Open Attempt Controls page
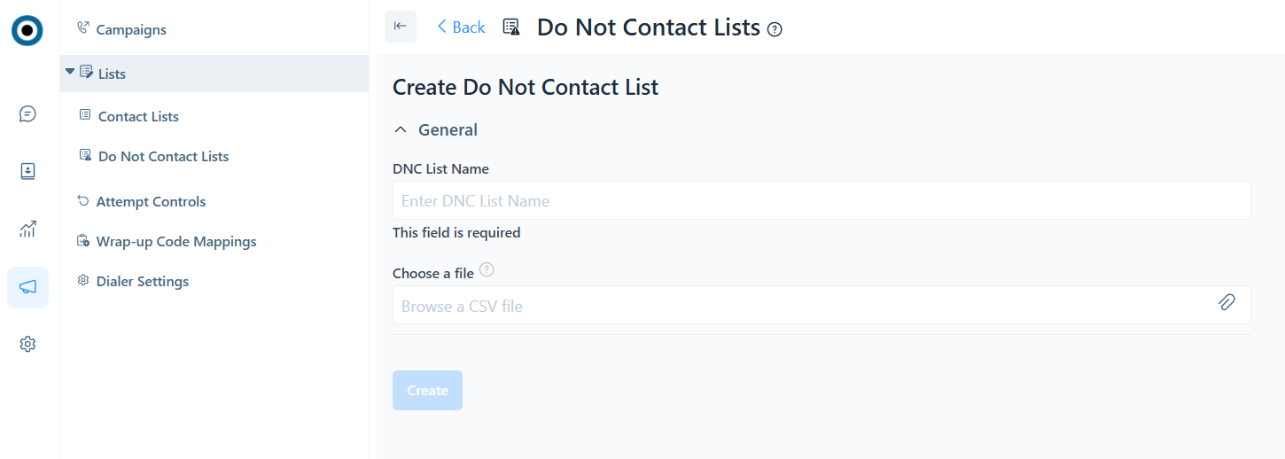 [x=151, y=201]
